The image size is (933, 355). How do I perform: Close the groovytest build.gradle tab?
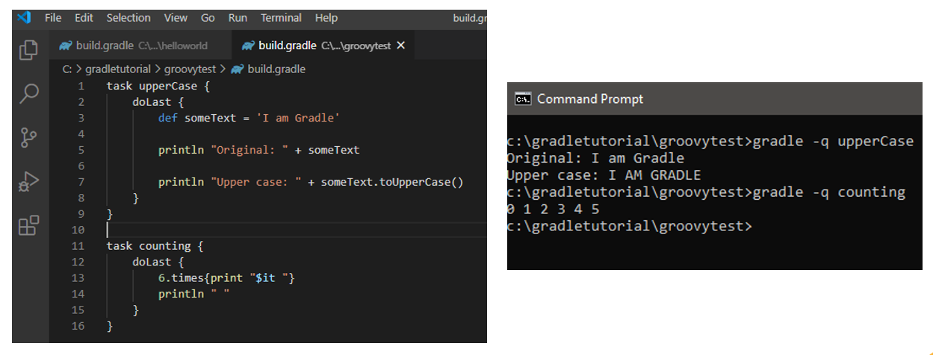[400, 45]
